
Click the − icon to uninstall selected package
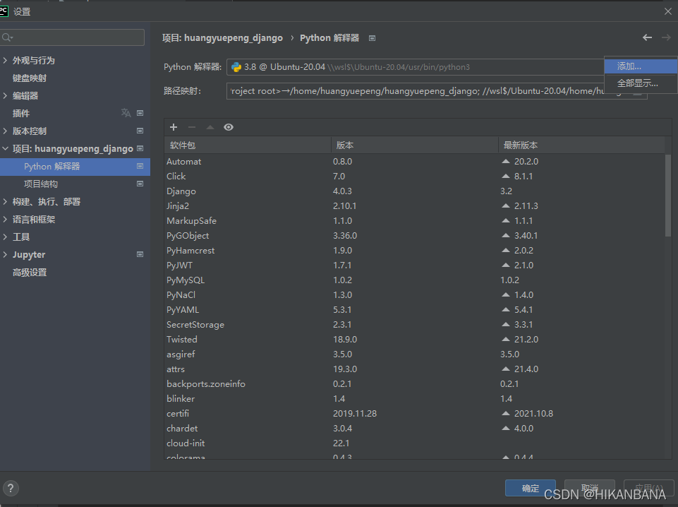click(190, 128)
